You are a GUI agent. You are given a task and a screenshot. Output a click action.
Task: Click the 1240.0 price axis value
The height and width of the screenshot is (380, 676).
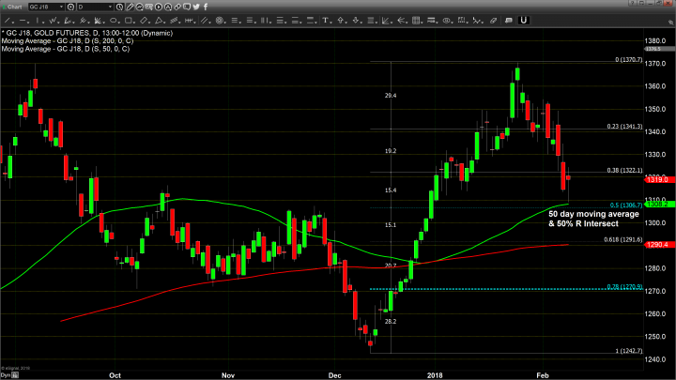655,359
